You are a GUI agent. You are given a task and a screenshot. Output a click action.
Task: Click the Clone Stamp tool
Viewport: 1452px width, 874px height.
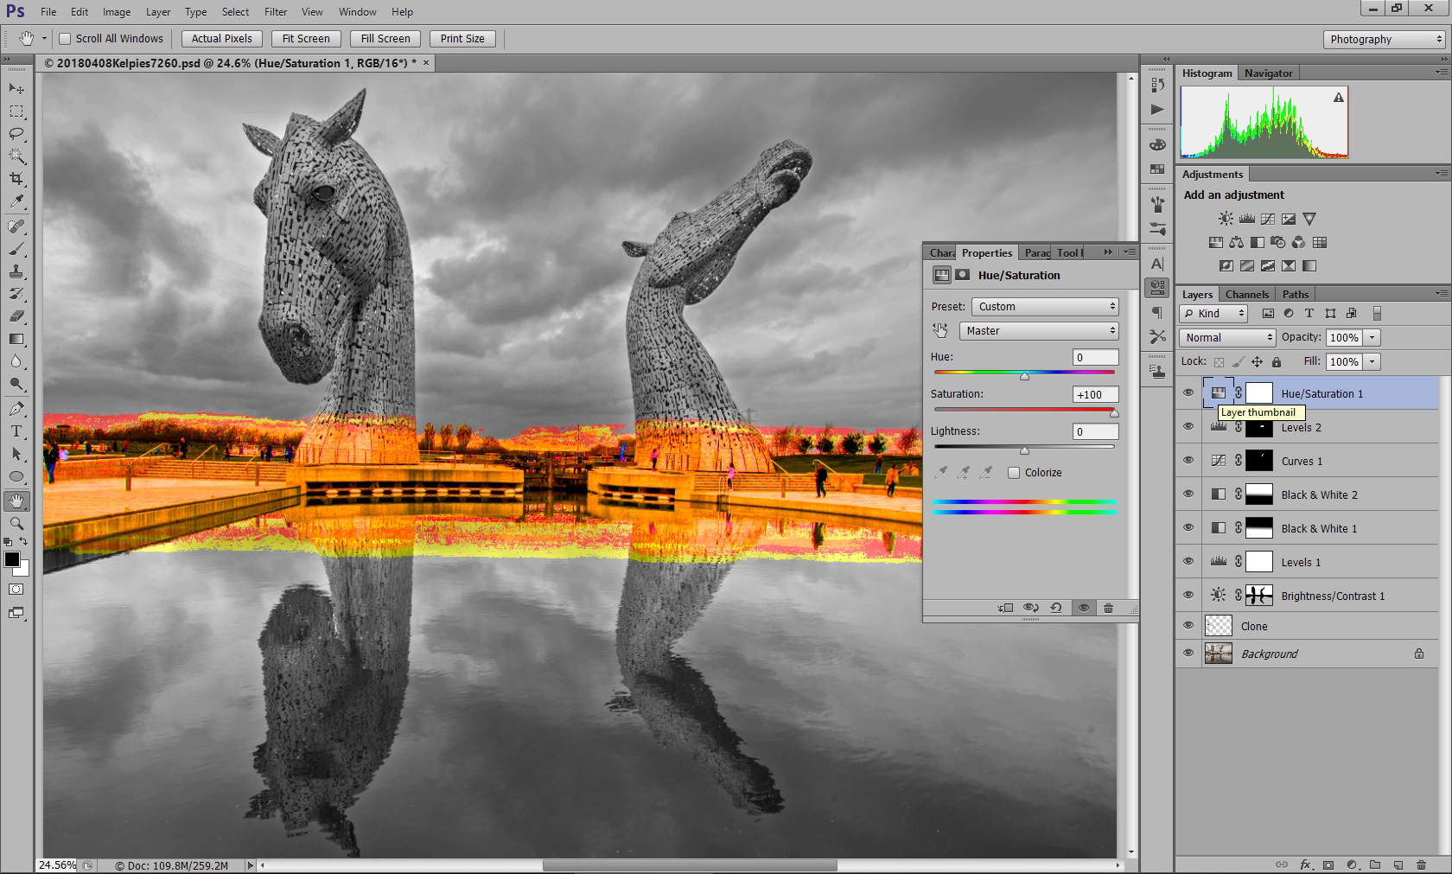click(x=16, y=271)
